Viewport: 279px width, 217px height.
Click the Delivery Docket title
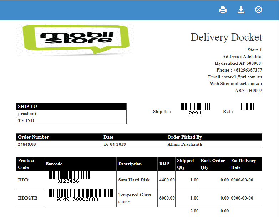tap(226, 37)
